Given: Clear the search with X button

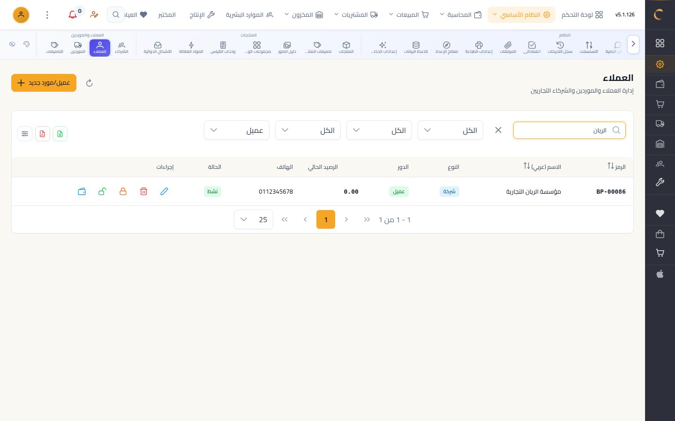Looking at the screenshot, I should 498,130.
